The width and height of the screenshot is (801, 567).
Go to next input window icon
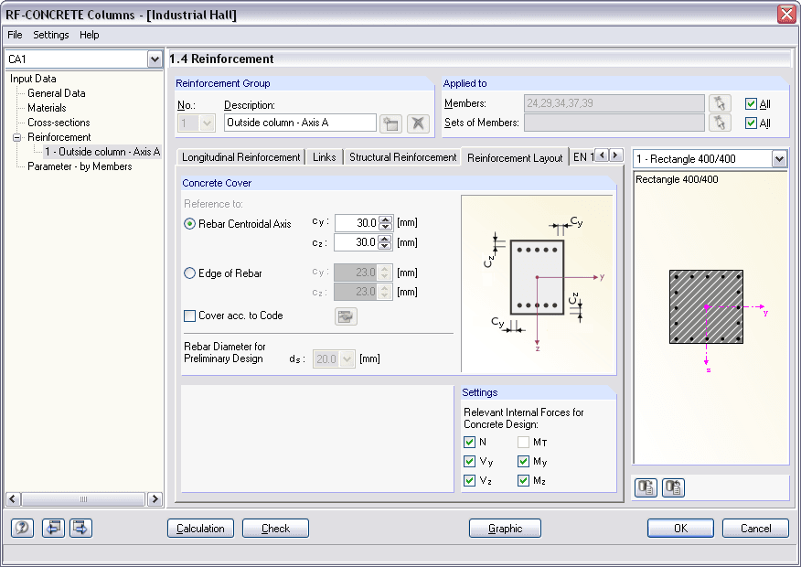80,528
